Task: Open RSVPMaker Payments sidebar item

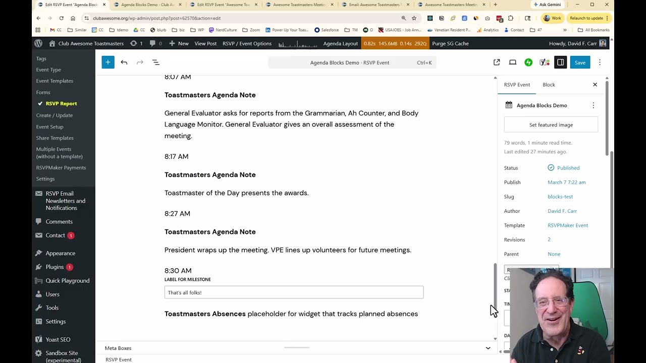Action: click(x=61, y=168)
